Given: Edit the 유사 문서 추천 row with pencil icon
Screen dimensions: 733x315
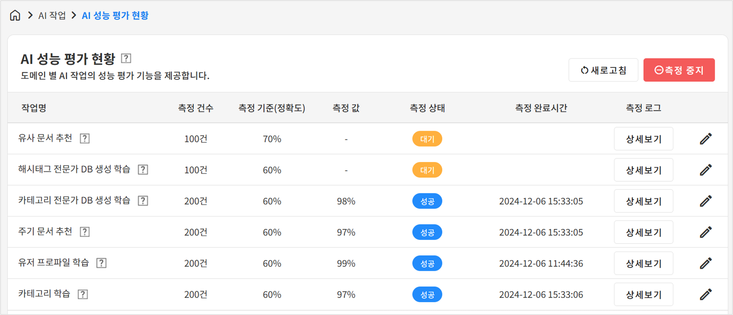Looking at the screenshot, I should click(x=706, y=139).
